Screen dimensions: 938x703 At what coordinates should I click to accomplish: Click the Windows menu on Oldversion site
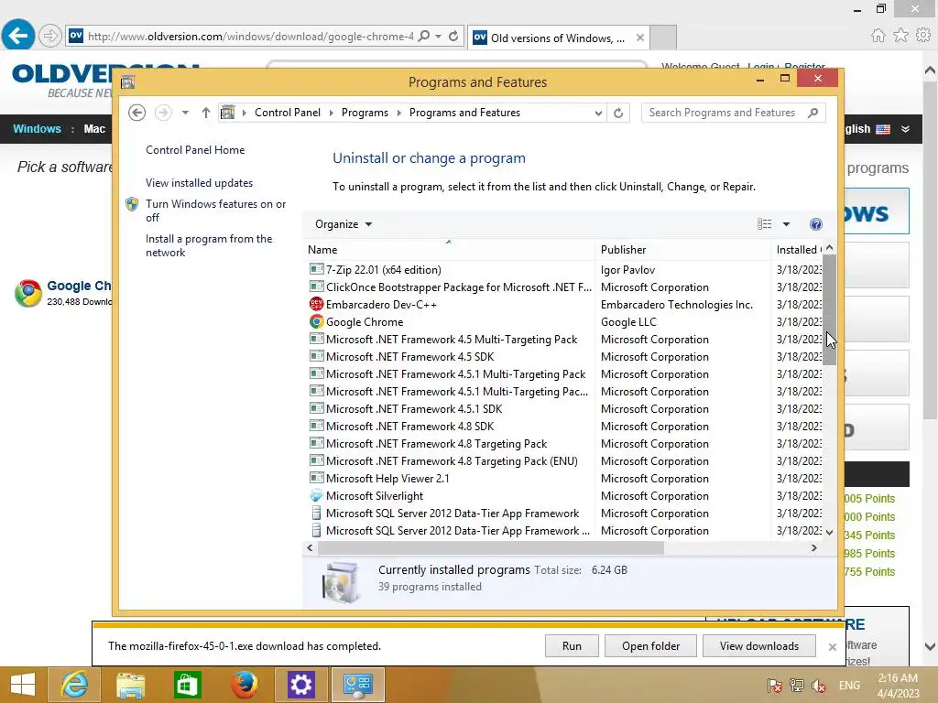pyautogui.click(x=37, y=129)
